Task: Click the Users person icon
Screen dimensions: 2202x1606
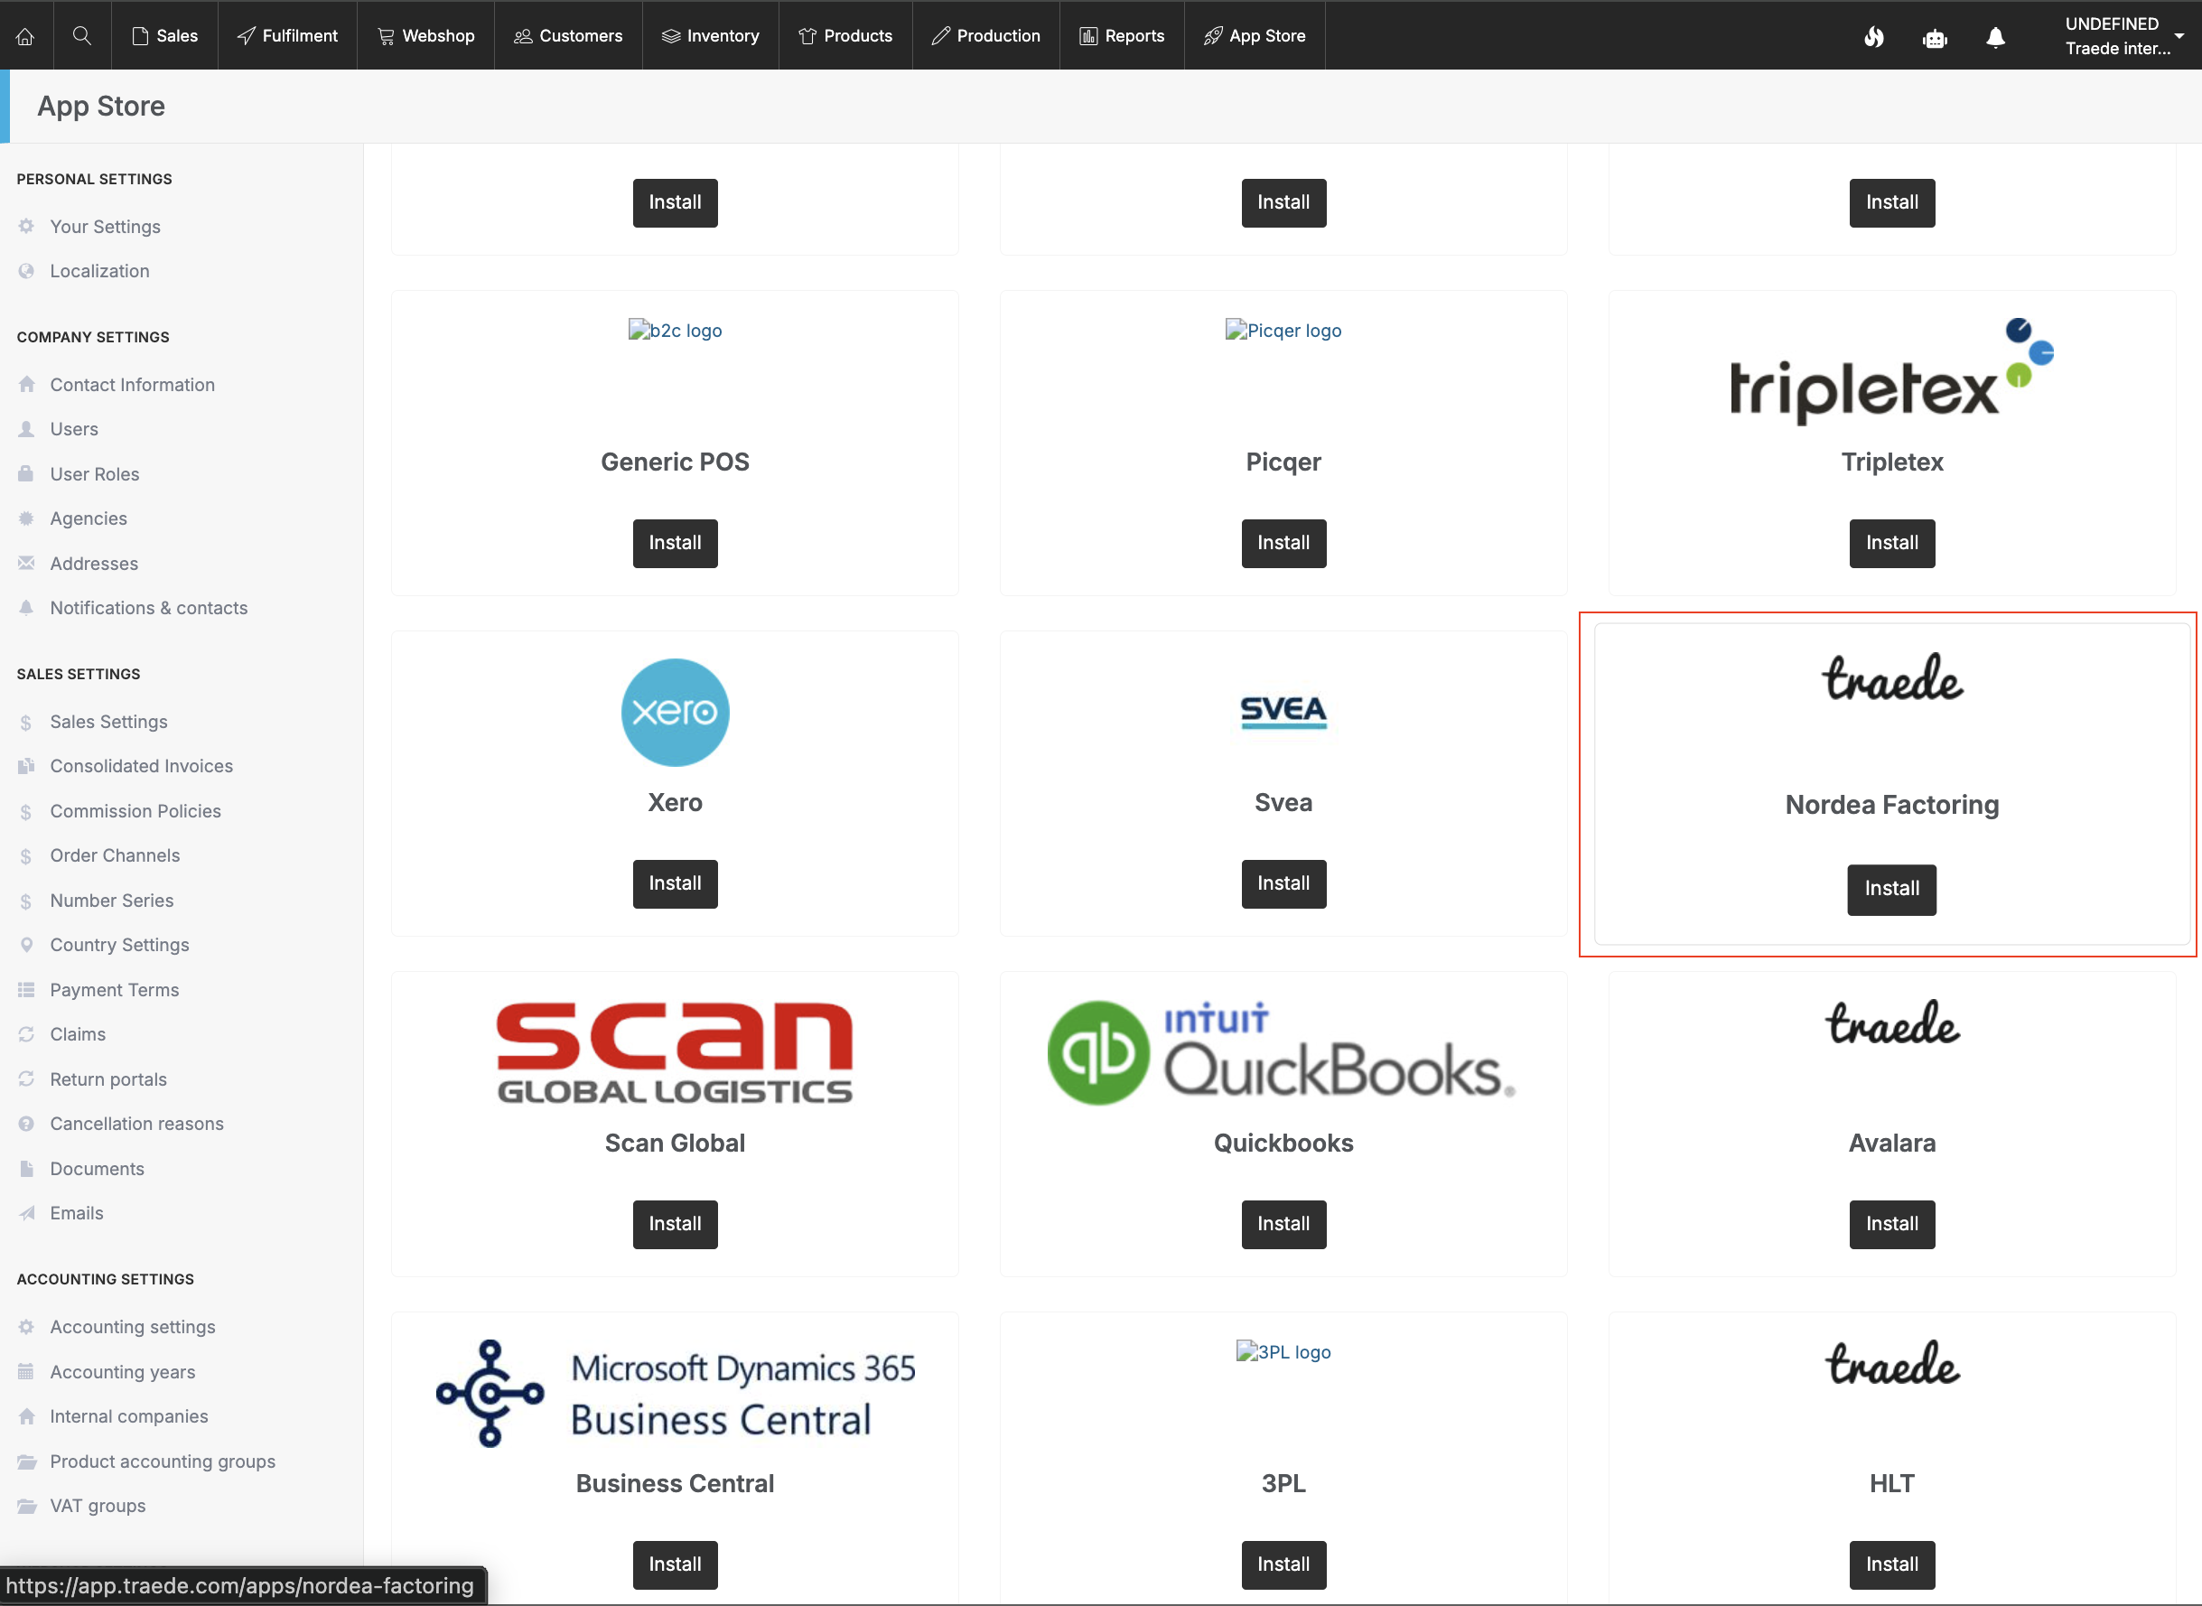Action: click(x=26, y=429)
